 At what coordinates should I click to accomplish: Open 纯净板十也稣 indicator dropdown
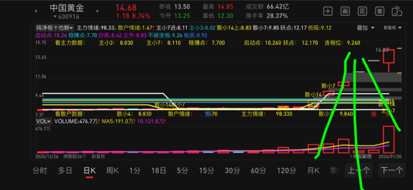tap(55, 28)
